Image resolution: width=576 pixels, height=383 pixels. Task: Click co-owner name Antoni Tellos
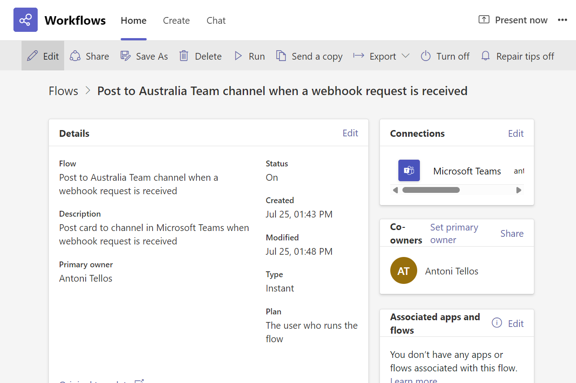tap(452, 271)
